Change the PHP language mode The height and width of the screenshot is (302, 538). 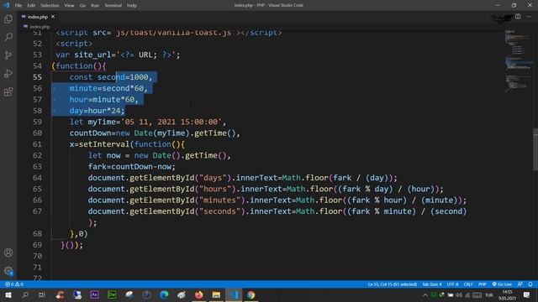coord(483,284)
